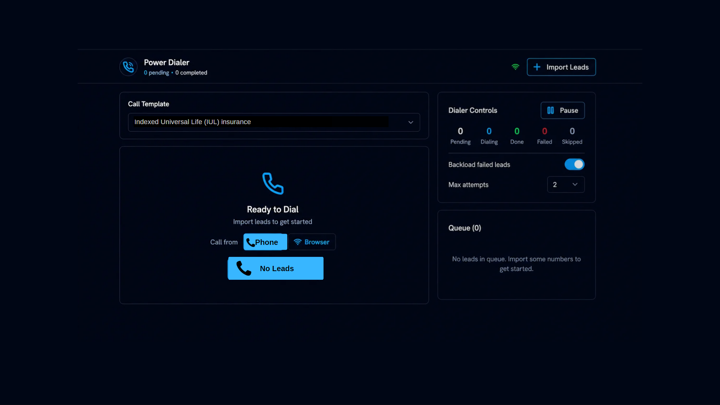Click the large Ready to Dial phone icon

coord(273,183)
